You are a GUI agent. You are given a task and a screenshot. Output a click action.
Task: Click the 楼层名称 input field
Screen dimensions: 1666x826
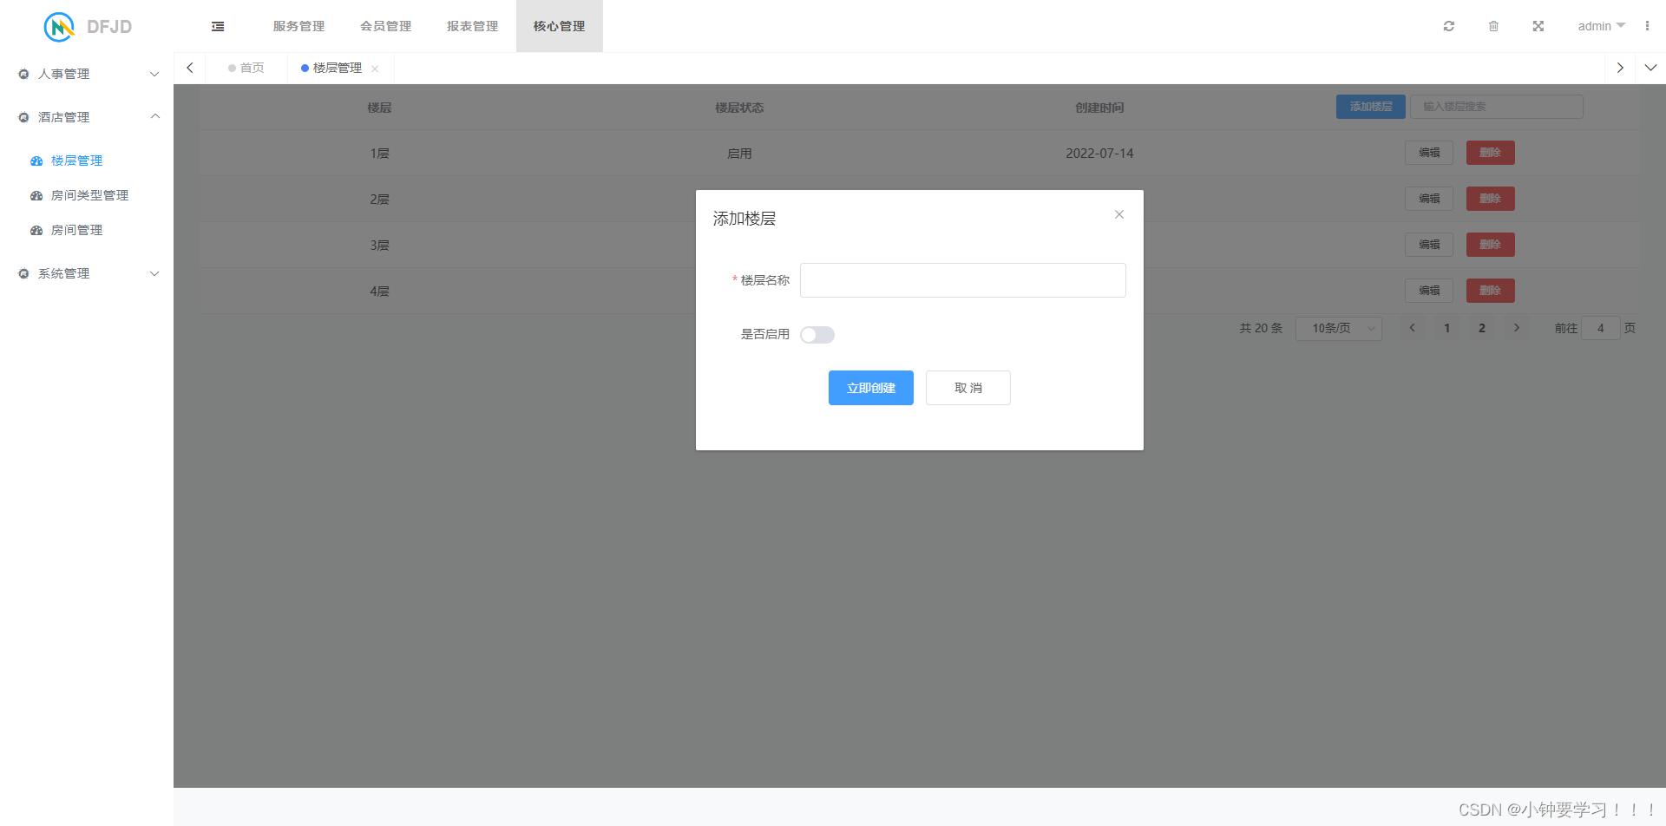pyautogui.click(x=963, y=280)
